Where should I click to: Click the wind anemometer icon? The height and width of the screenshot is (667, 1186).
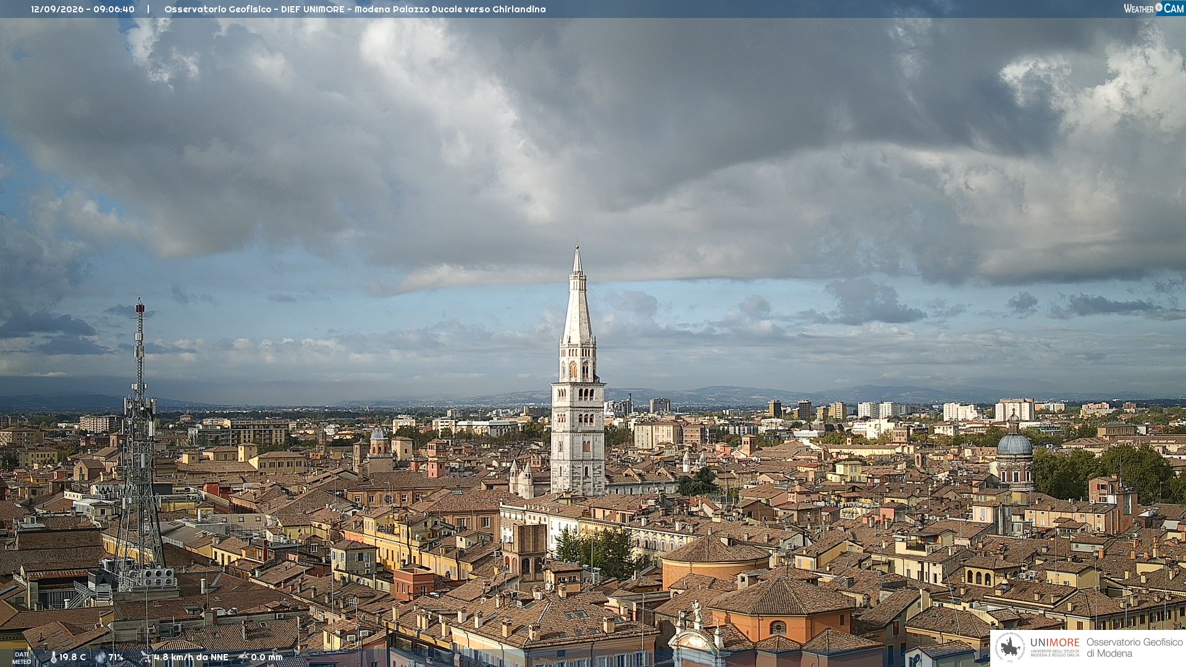146,657
